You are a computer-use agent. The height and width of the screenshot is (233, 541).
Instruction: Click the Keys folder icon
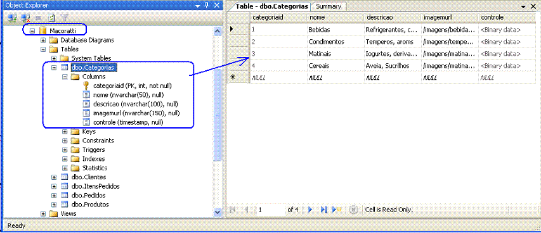click(75, 131)
